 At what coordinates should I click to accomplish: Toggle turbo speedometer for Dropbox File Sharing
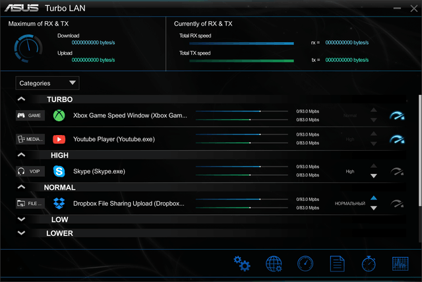coord(397,204)
